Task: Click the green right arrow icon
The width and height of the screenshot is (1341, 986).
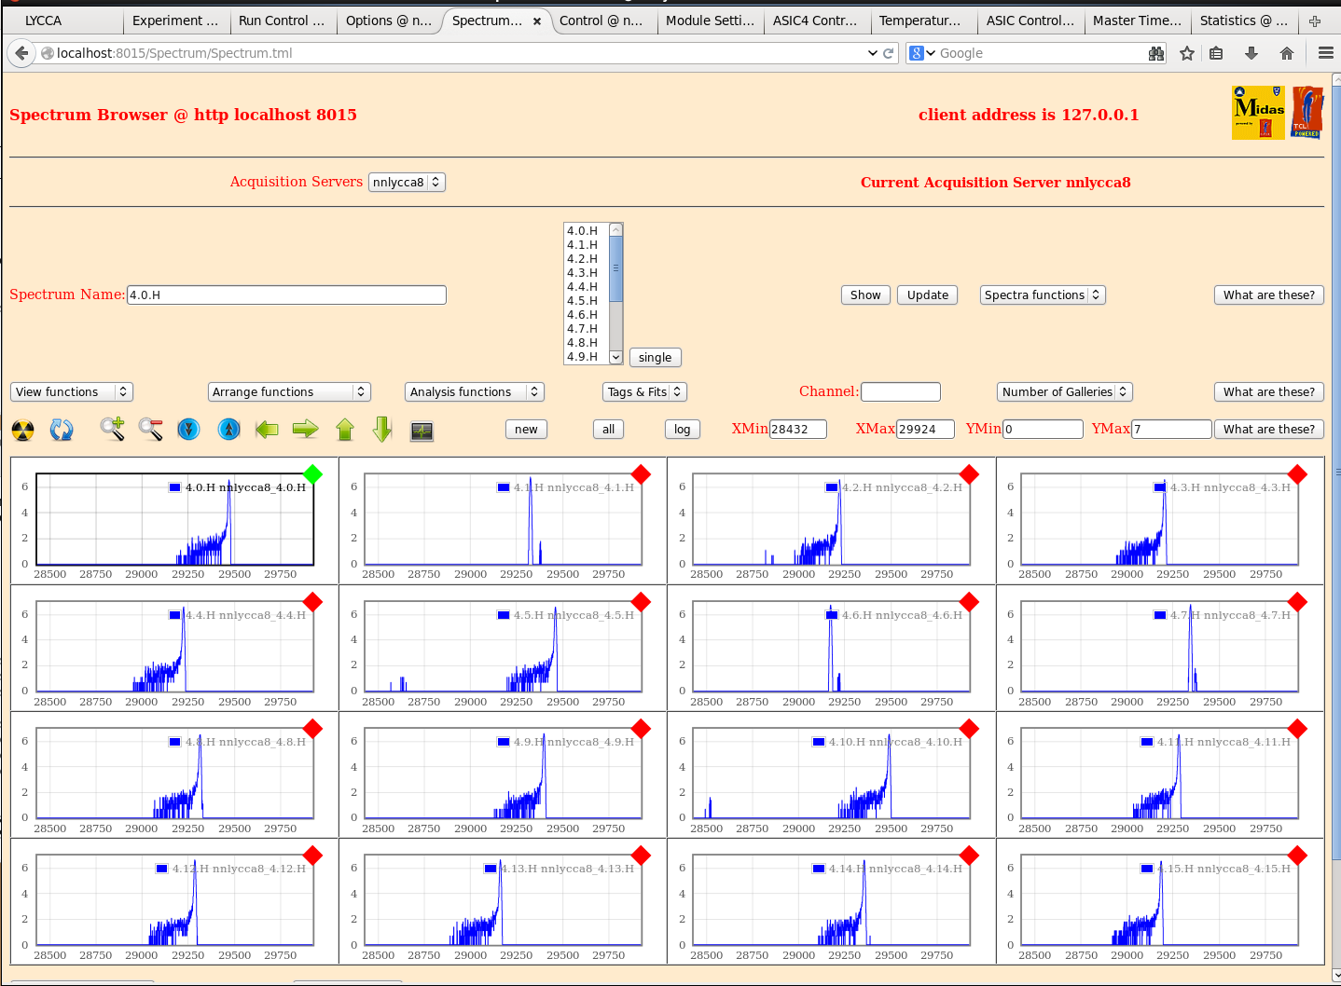Action: point(305,430)
